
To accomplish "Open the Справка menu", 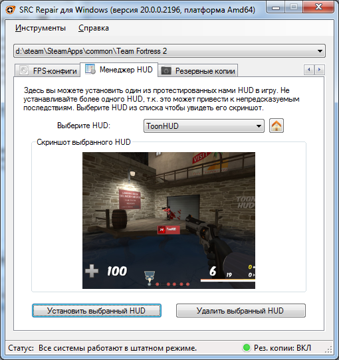I will [94, 28].
